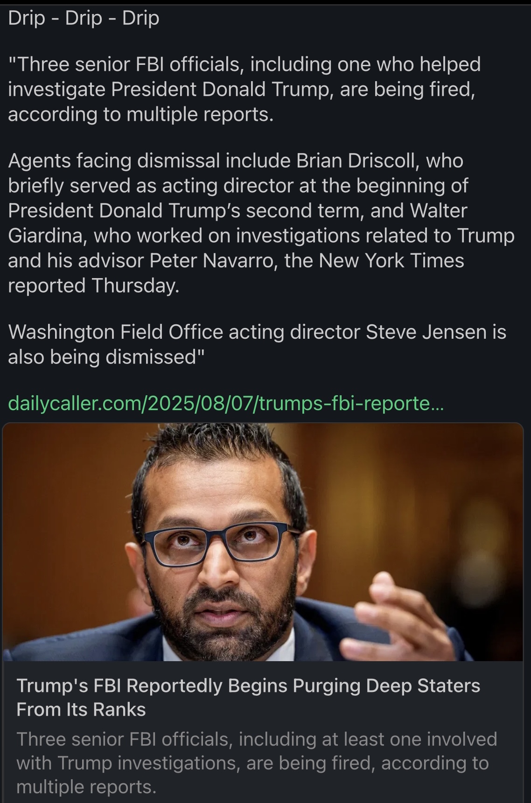Tap "also being dismissed" closing quote line
531x803 pixels.
tap(107, 357)
